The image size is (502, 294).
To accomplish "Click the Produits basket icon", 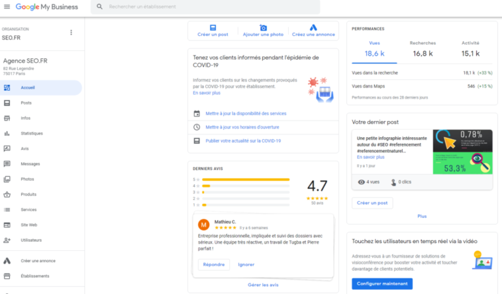I will point(7,195).
